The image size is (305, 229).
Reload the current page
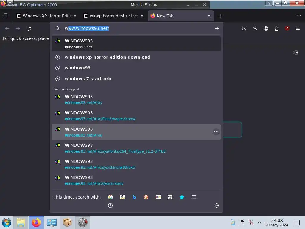click(29, 28)
